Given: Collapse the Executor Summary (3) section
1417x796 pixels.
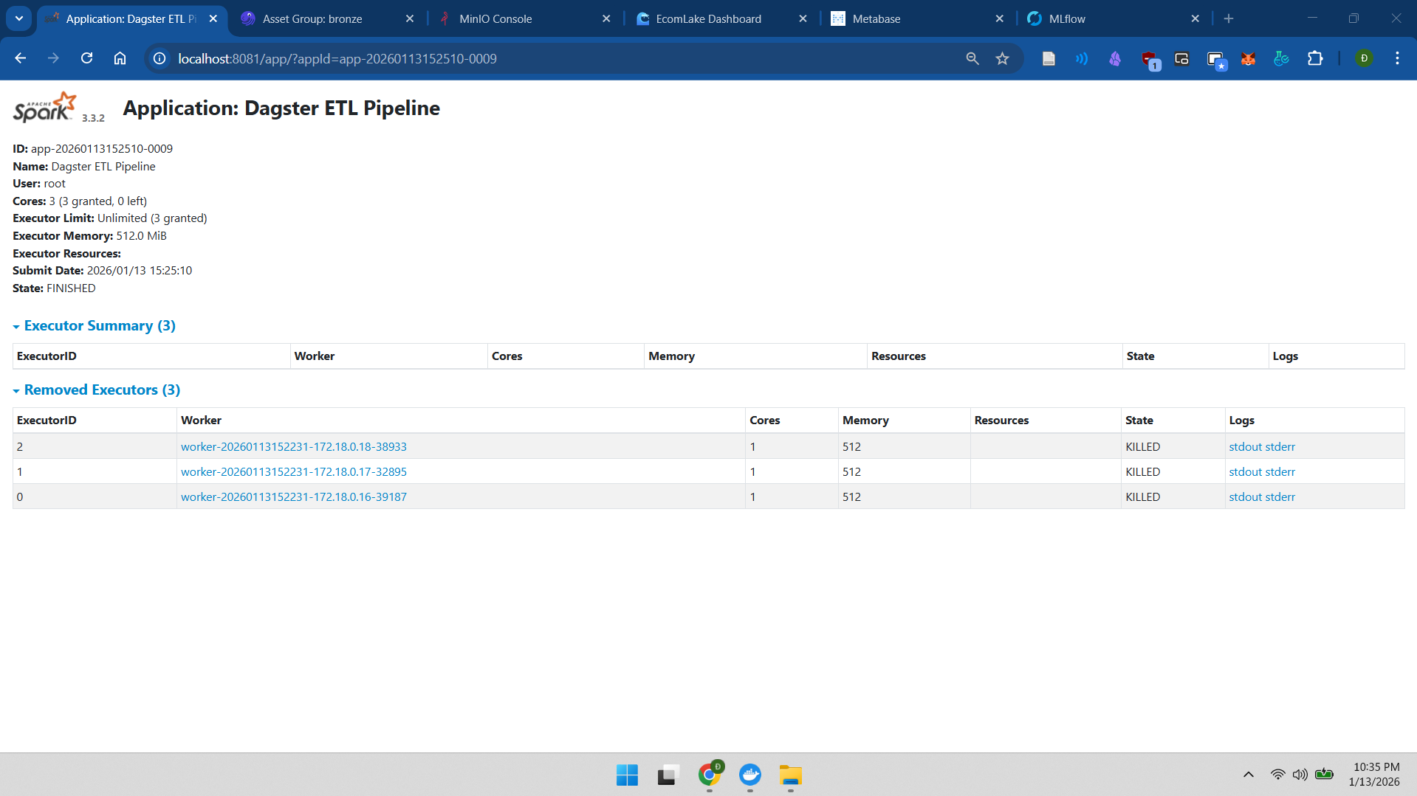Looking at the screenshot, I should click(x=95, y=325).
